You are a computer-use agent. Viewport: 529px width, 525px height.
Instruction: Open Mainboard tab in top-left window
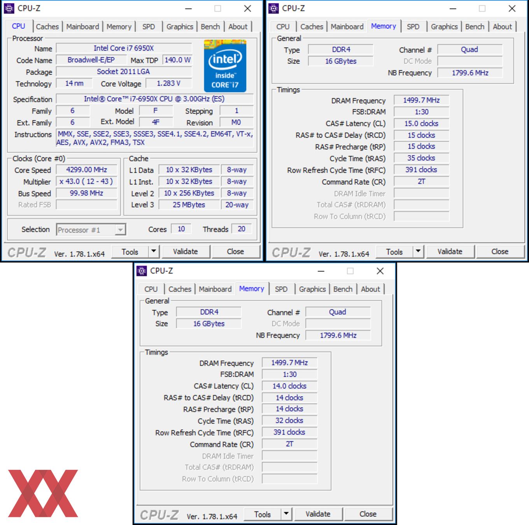(82, 26)
